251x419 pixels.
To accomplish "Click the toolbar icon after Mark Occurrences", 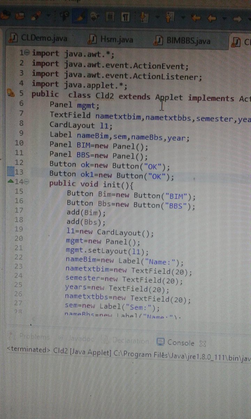I will pos(95,16).
